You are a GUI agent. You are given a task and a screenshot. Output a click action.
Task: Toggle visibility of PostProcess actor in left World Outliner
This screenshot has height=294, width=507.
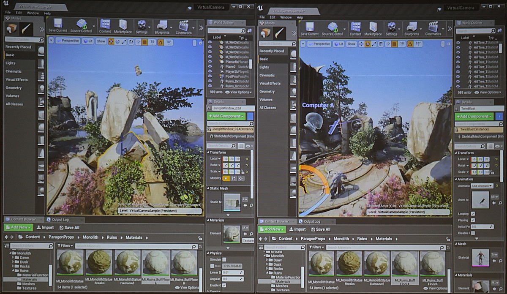pyautogui.click(x=210, y=76)
